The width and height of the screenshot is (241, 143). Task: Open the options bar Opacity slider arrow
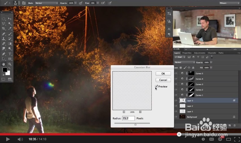tap(75, 3)
